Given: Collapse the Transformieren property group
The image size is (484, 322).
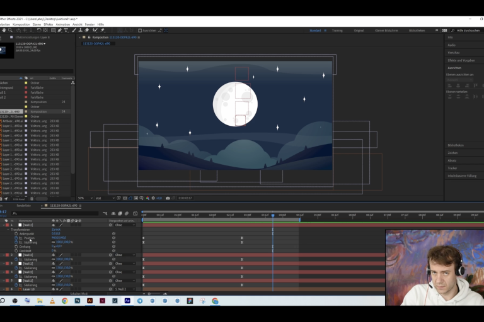Looking at the screenshot, I should tap(9, 230).
